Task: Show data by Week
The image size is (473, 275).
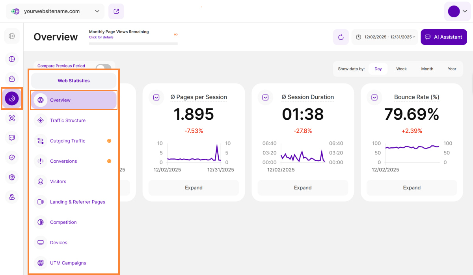Action: point(401,69)
